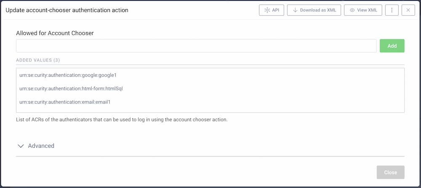Close the dialog with the X icon
Image resolution: width=421 pixels, height=188 pixels.
click(408, 10)
